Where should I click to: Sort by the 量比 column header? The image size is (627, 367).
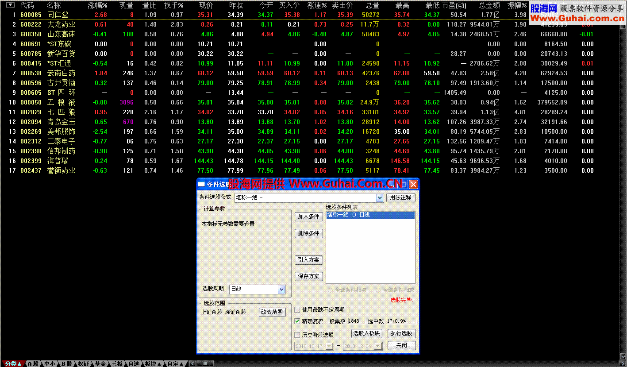click(x=150, y=5)
